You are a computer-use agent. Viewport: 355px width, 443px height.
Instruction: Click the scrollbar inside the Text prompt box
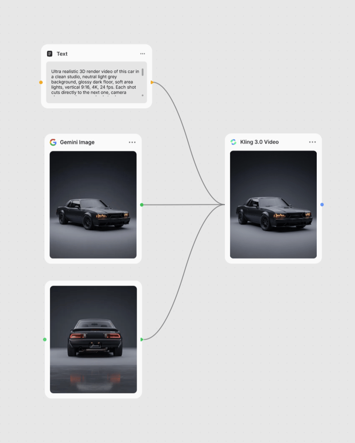[142, 72]
